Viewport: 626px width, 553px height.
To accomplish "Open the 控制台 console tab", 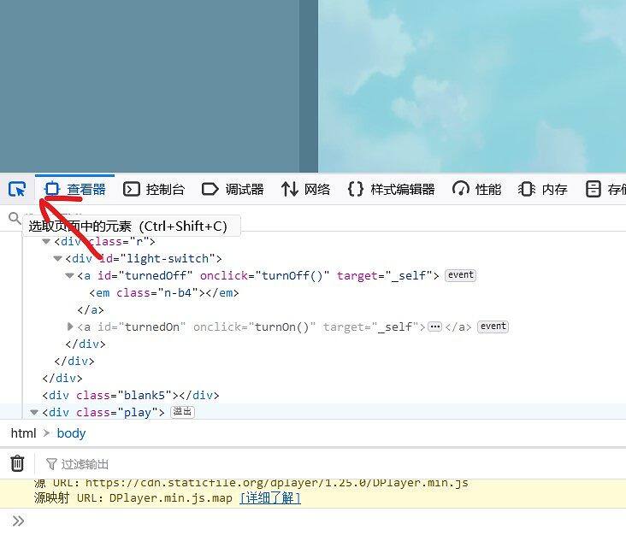I will click(x=154, y=189).
